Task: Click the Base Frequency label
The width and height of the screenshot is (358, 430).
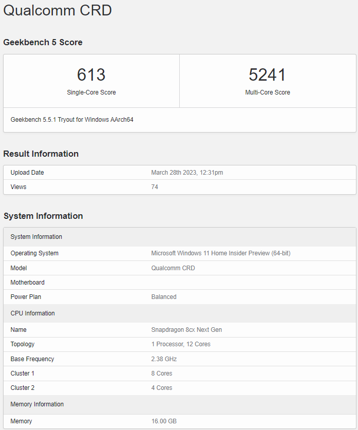Action: [x=32, y=359]
